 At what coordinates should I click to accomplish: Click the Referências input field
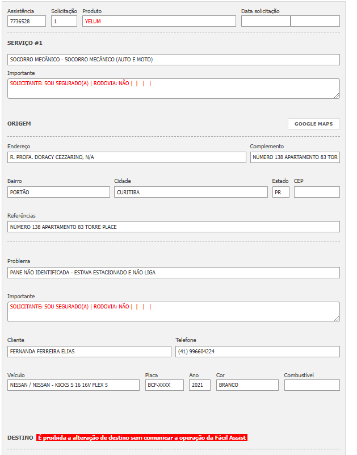click(x=173, y=227)
